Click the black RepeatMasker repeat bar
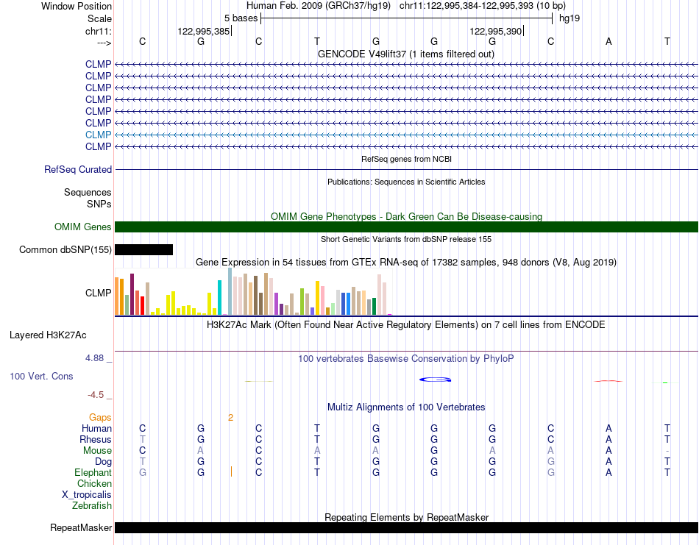699x545 pixels. pos(406,527)
